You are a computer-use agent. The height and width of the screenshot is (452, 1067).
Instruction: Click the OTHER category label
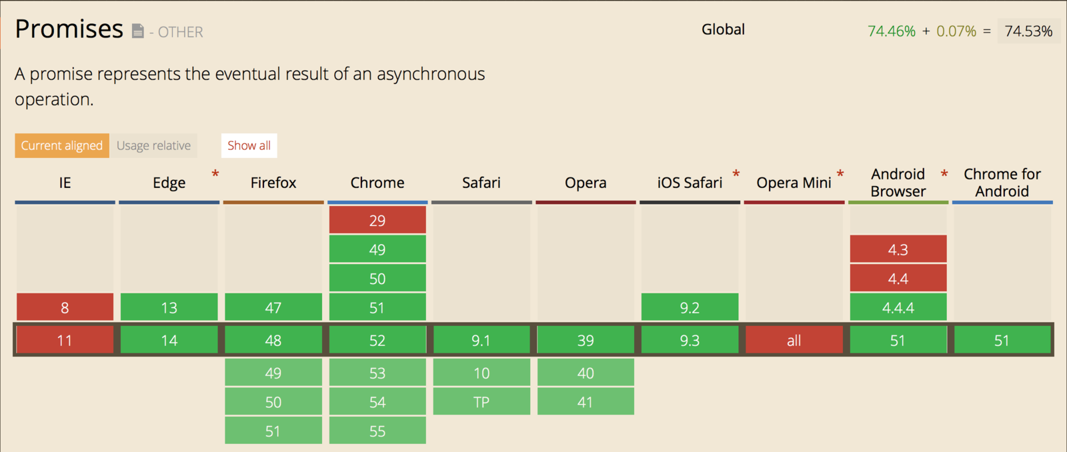181,32
